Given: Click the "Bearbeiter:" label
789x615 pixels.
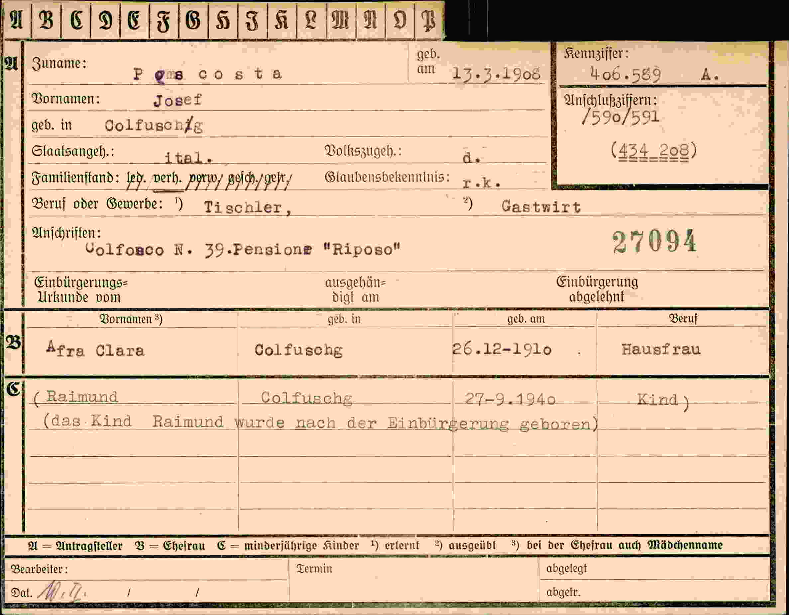Looking at the screenshot, I should pyautogui.click(x=39, y=569).
